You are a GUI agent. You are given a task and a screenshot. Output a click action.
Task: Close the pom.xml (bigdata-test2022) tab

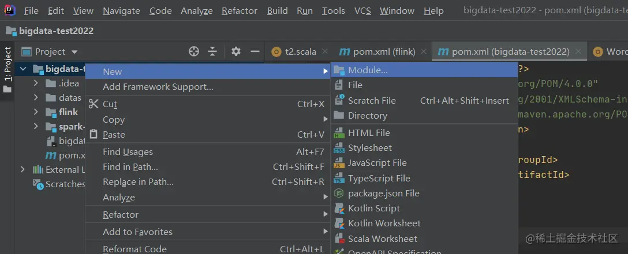point(578,51)
